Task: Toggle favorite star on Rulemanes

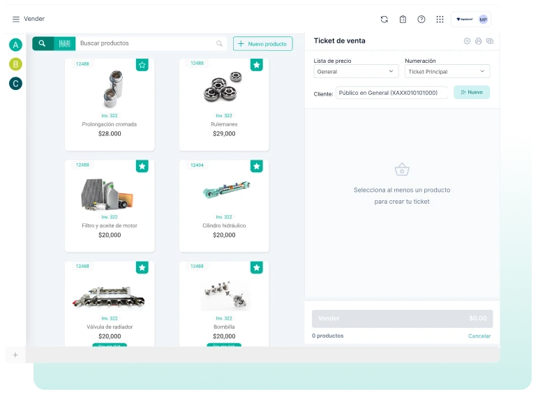Action: (257, 65)
